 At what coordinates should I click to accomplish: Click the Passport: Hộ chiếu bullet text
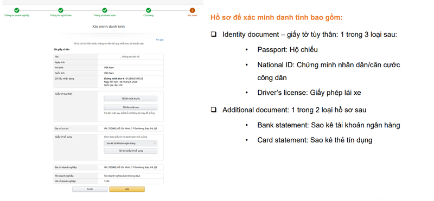pos(288,50)
